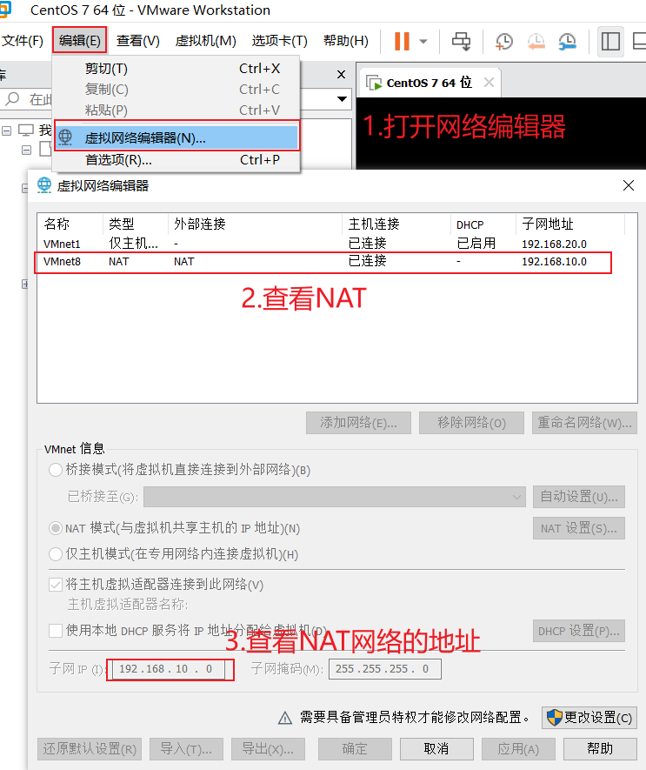Close the CentOS 7 64 位 tab

point(489,82)
